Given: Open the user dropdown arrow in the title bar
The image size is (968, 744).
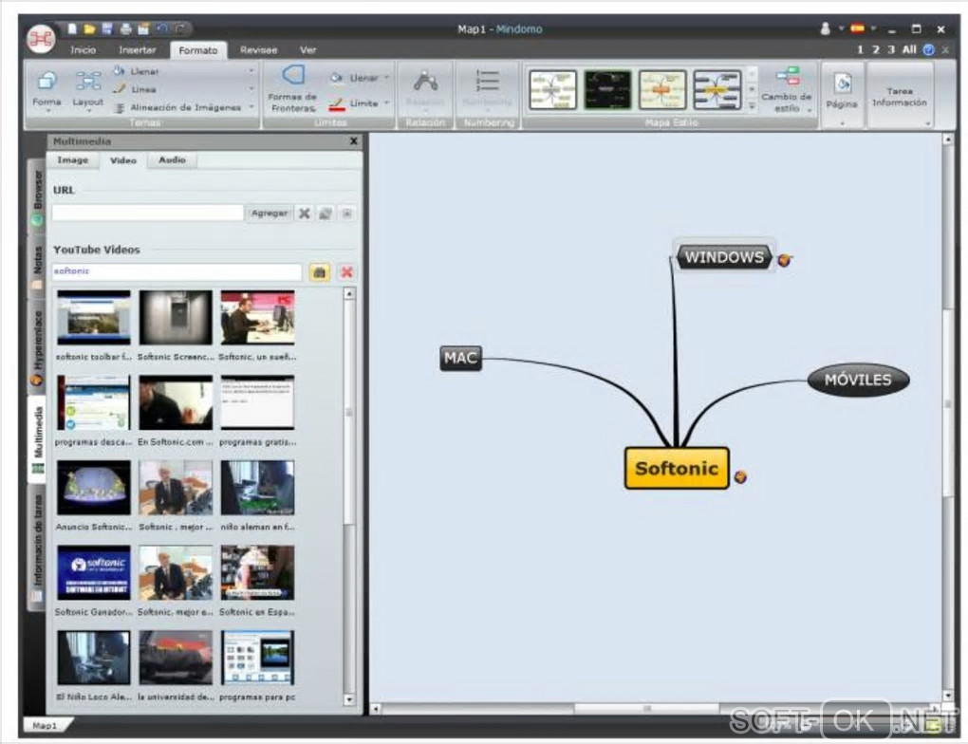Looking at the screenshot, I should pos(841,28).
